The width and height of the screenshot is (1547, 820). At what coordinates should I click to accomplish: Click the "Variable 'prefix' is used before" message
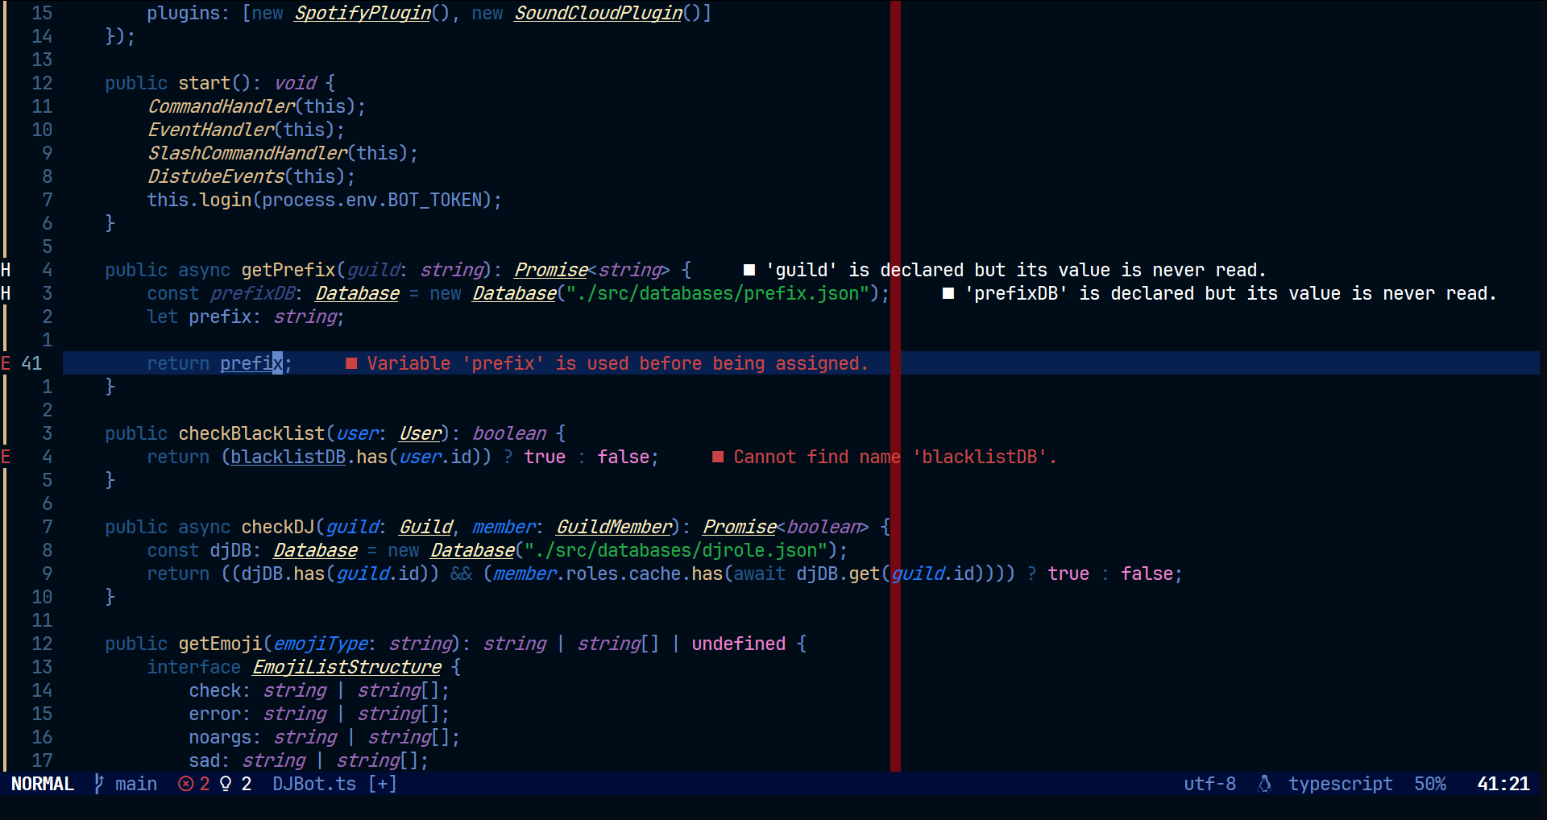pos(618,363)
